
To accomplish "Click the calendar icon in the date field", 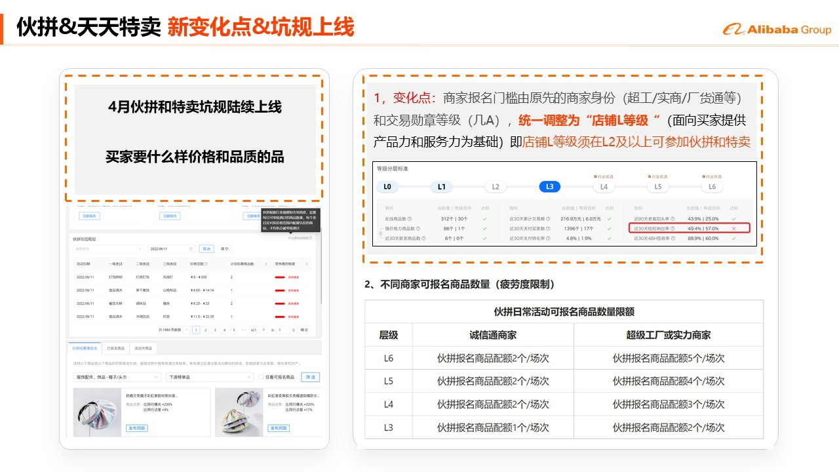I will [191, 249].
